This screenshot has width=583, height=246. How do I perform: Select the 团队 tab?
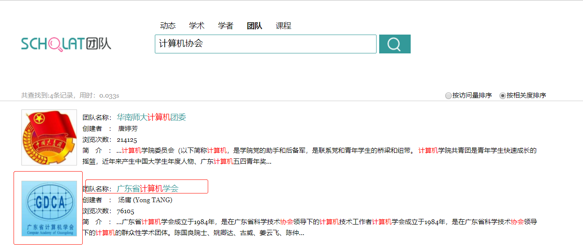(x=255, y=26)
